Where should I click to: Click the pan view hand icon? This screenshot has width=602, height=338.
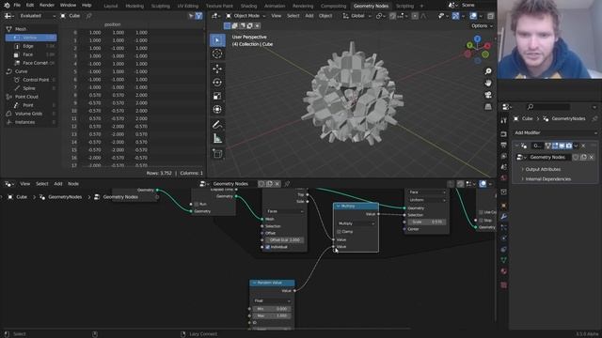(x=488, y=83)
